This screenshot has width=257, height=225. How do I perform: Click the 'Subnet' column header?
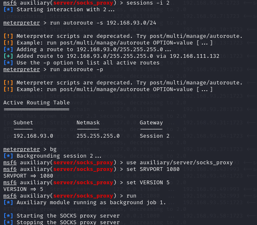[23, 123]
